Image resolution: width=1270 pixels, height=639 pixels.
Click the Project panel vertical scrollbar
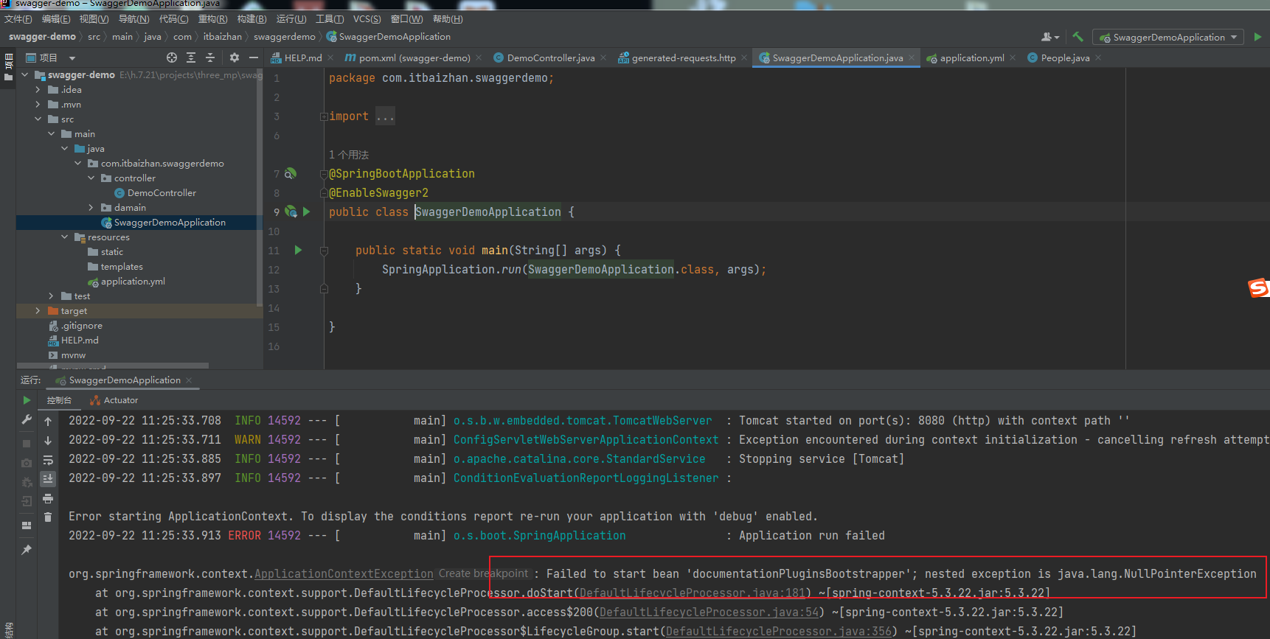259,188
